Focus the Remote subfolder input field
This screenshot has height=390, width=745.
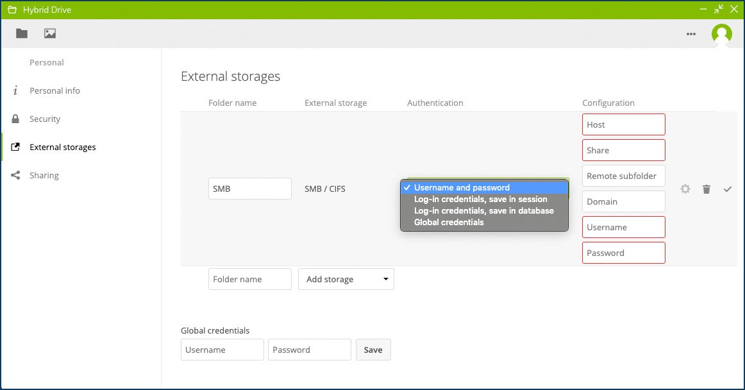pos(623,176)
